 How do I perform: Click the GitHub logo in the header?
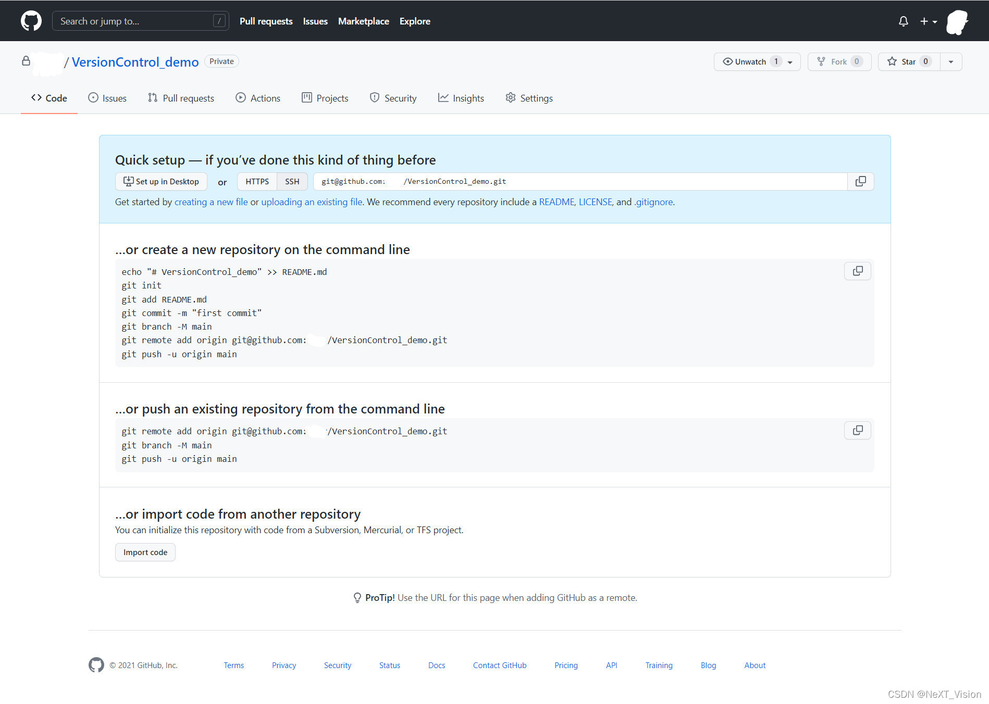click(x=31, y=21)
